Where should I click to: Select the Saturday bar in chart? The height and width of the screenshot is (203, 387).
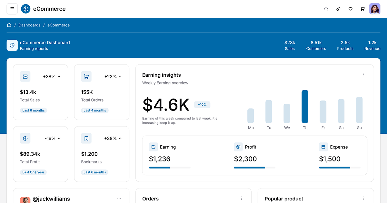pyautogui.click(x=341, y=111)
